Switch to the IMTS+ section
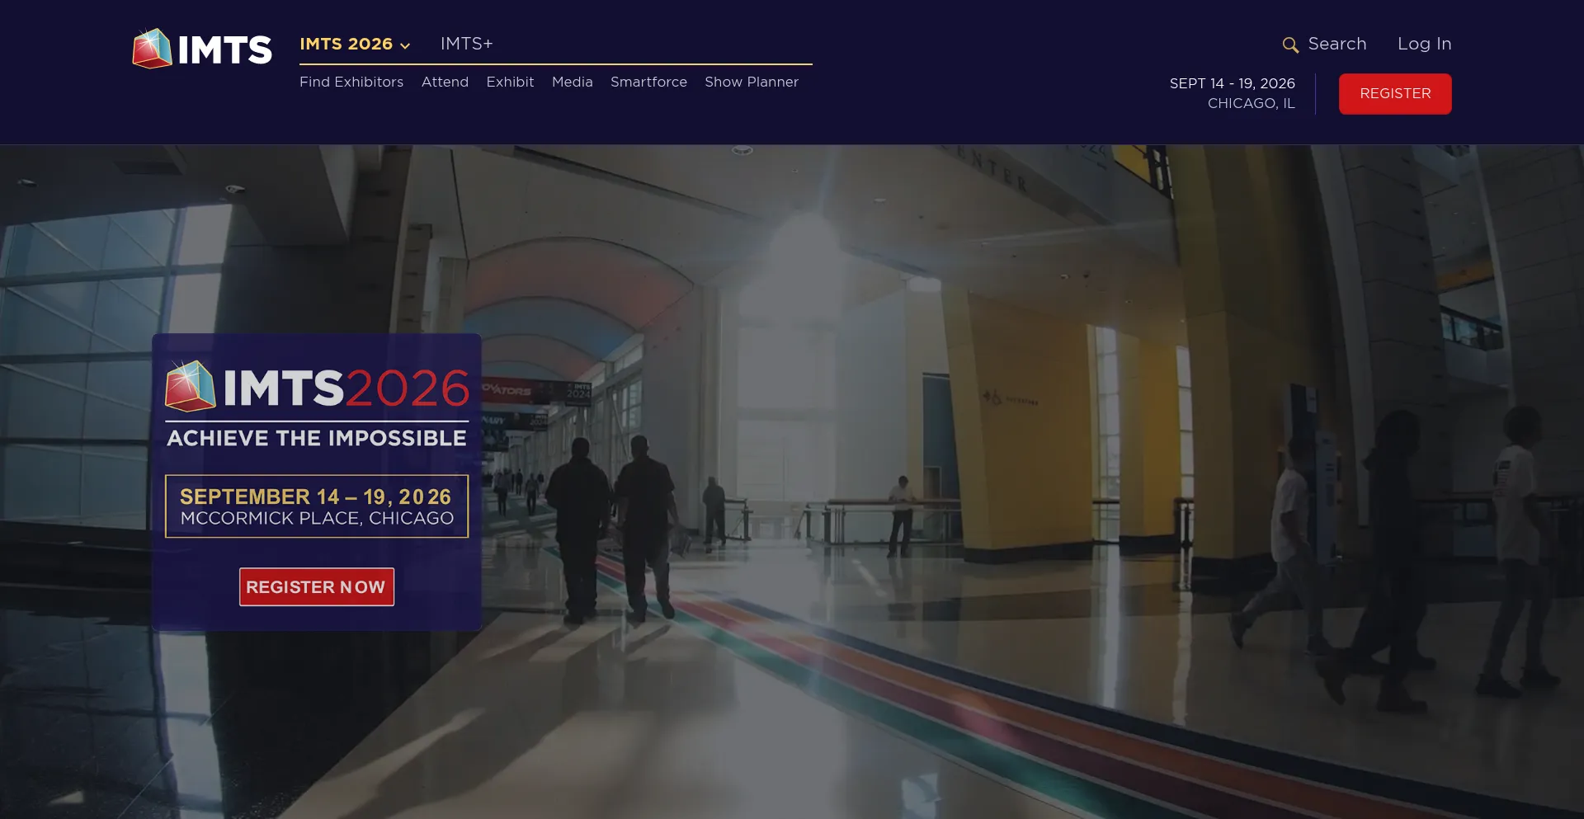 pos(466,45)
